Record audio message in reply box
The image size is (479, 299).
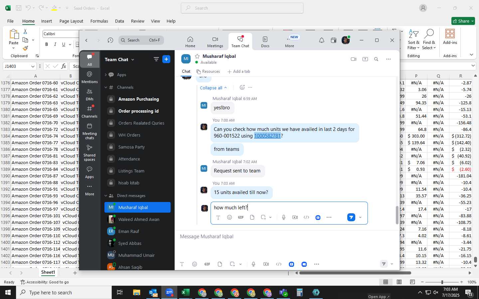pos(284,217)
